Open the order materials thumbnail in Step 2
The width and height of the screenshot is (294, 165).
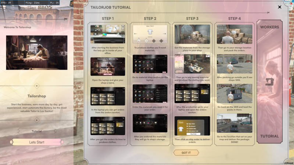coord(150,93)
